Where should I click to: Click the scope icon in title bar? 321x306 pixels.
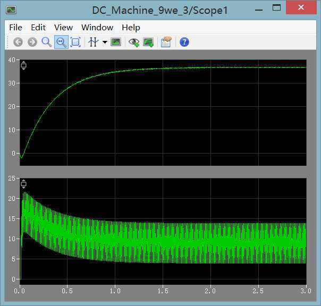coord(11,10)
